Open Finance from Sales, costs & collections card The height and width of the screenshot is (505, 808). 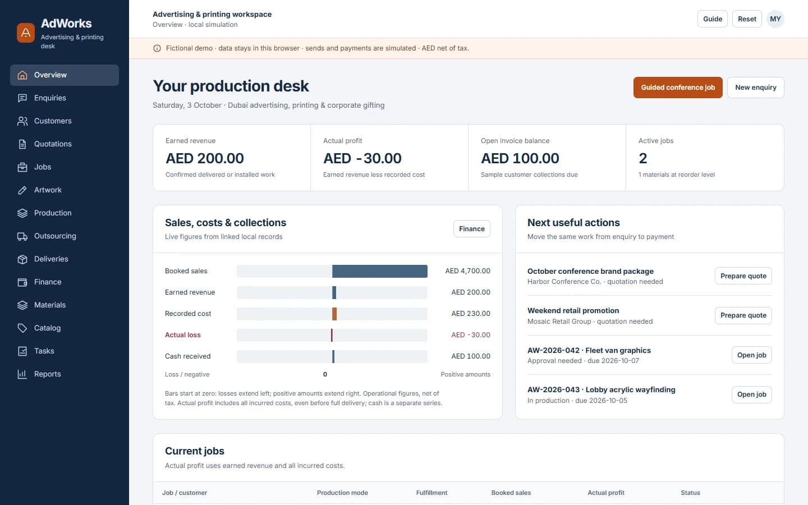click(x=472, y=229)
